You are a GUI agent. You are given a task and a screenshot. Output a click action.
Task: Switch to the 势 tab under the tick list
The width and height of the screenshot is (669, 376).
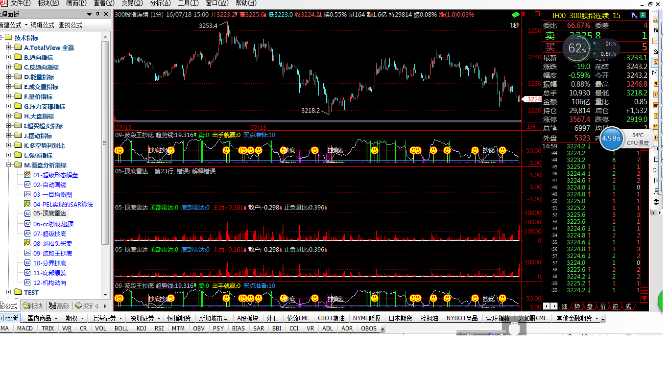(577, 306)
